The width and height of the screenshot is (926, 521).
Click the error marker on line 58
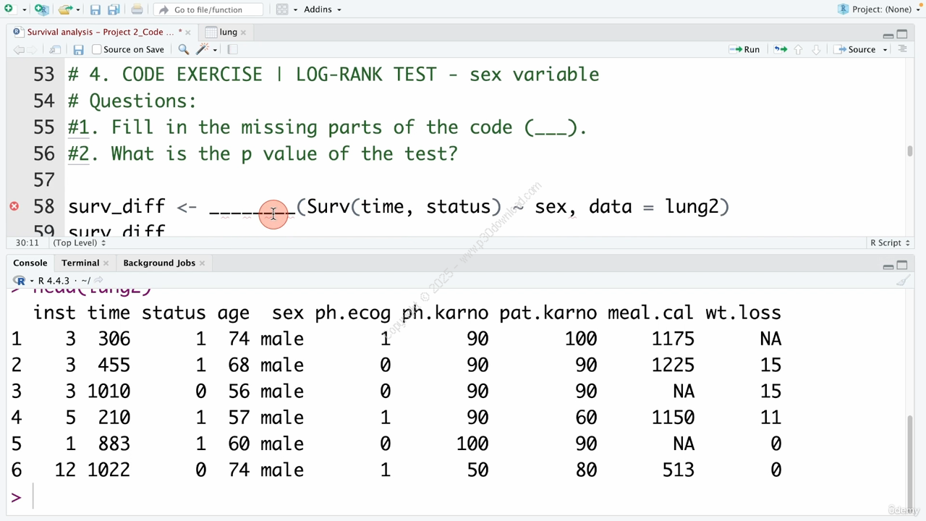click(14, 206)
